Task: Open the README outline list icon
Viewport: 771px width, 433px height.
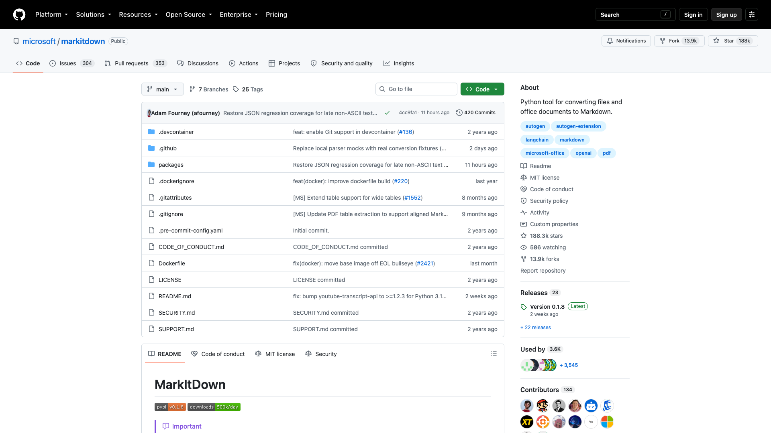Action: point(494,354)
